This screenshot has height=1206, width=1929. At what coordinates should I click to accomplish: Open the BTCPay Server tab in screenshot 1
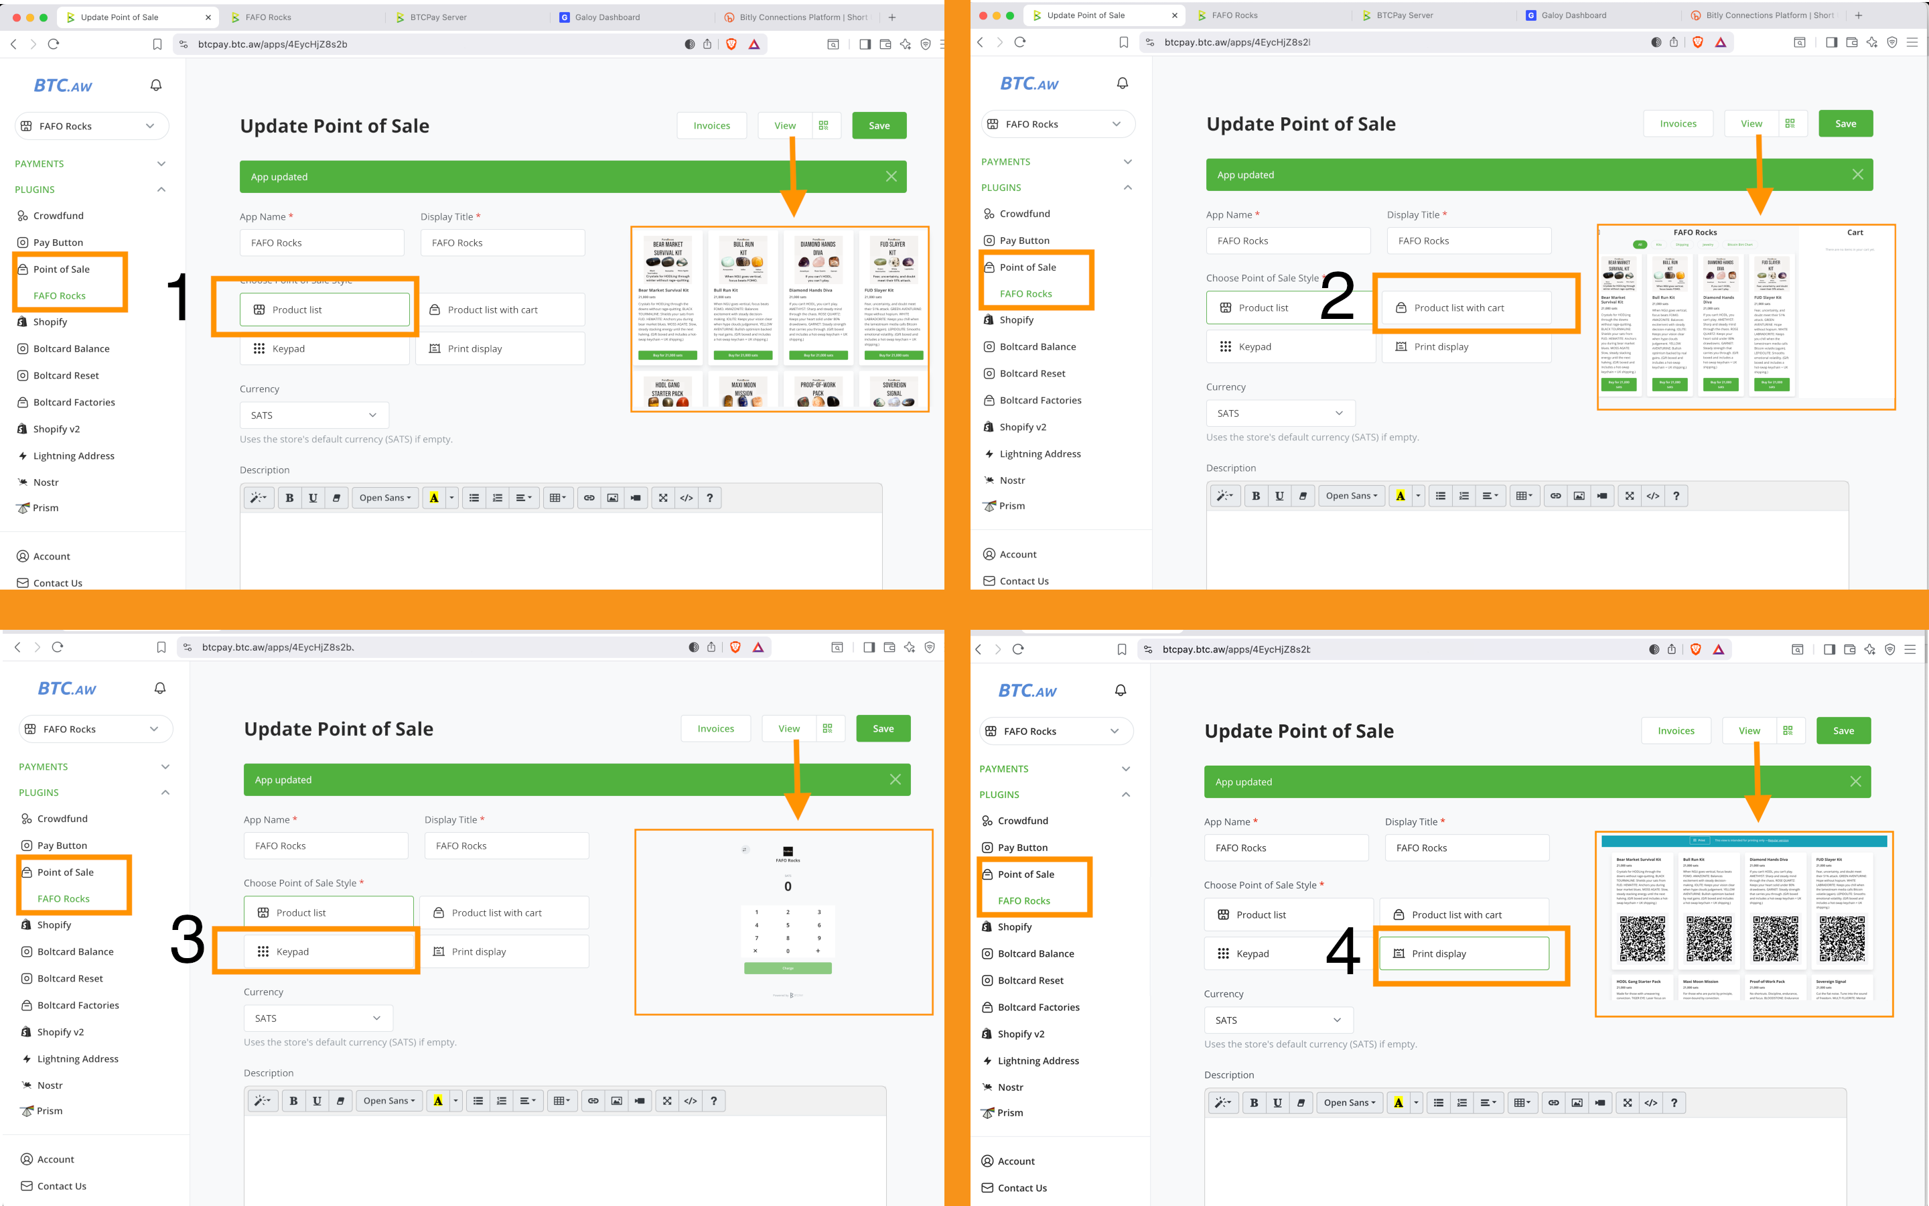[x=439, y=17]
